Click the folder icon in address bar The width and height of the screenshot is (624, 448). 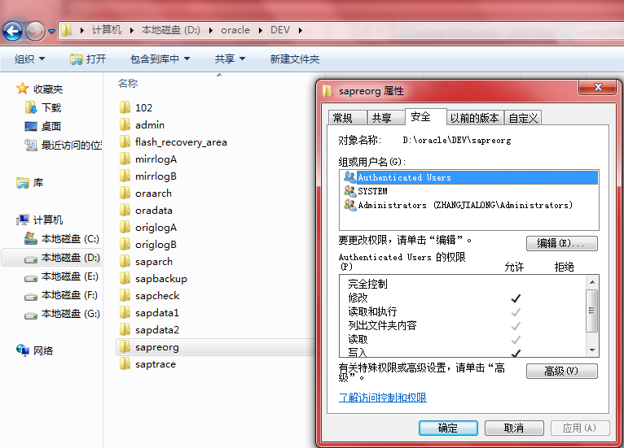[x=67, y=30]
